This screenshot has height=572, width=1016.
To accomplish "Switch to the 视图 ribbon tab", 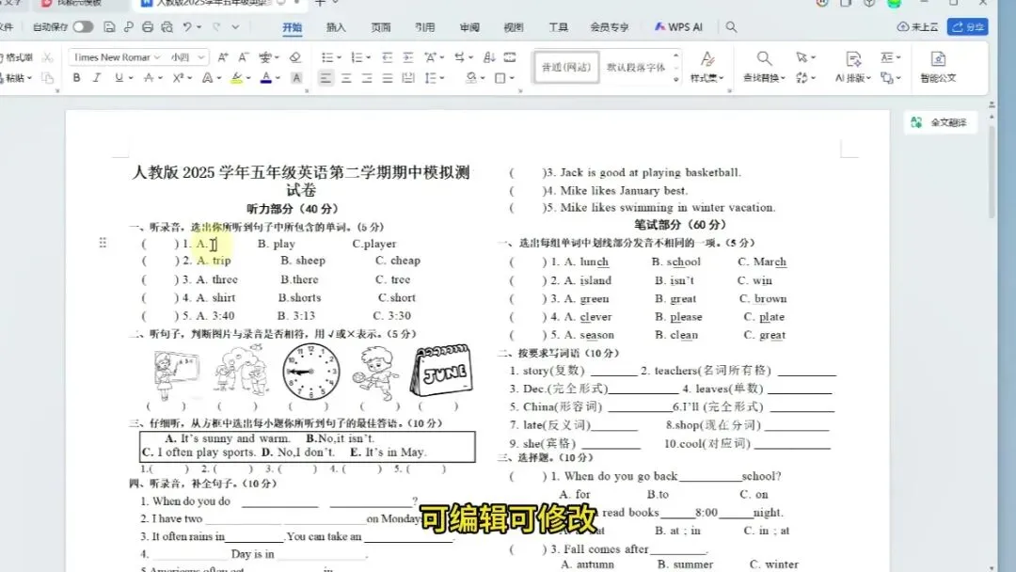I will pyautogui.click(x=514, y=27).
